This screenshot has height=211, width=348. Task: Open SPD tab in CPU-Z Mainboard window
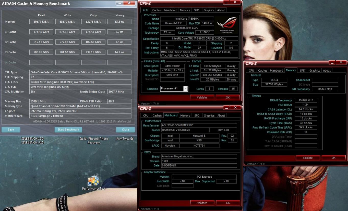(197, 115)
